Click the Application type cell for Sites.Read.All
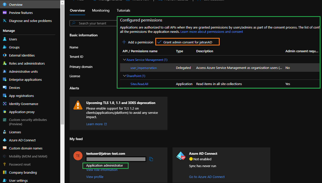322x183 pixels. pyautogui.click(x=184, y=84)
